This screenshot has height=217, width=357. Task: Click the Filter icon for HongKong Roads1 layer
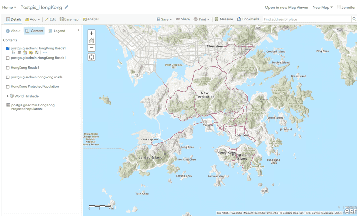click(x=31, y=52)
